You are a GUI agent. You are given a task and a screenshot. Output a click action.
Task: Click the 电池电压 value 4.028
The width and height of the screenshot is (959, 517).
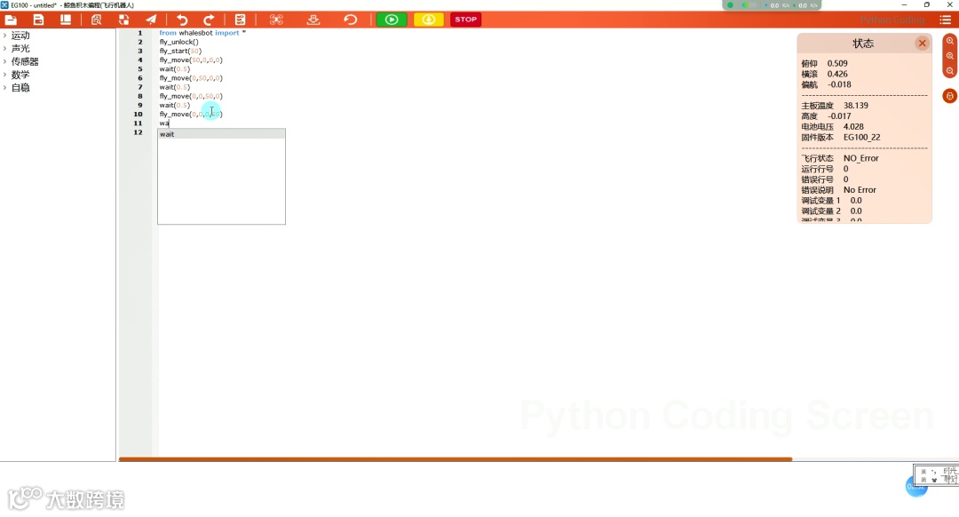pos(854,127)
